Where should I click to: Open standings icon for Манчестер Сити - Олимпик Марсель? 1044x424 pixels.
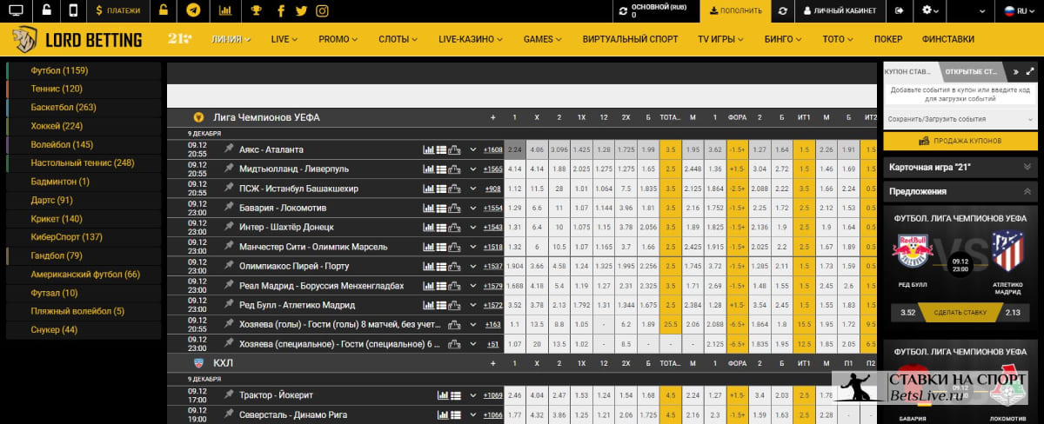[x=454, y=247]
